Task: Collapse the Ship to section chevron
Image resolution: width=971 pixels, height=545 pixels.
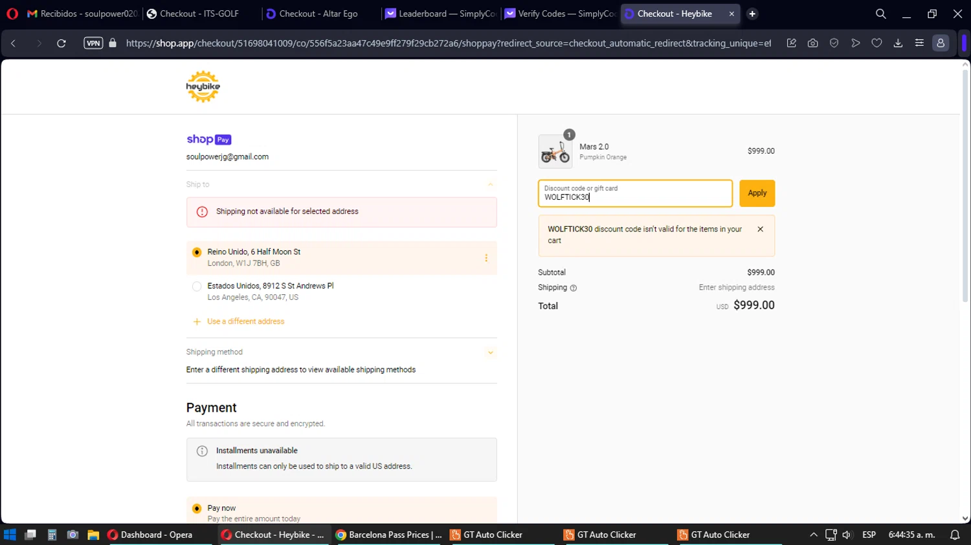Action: point(490,185)
